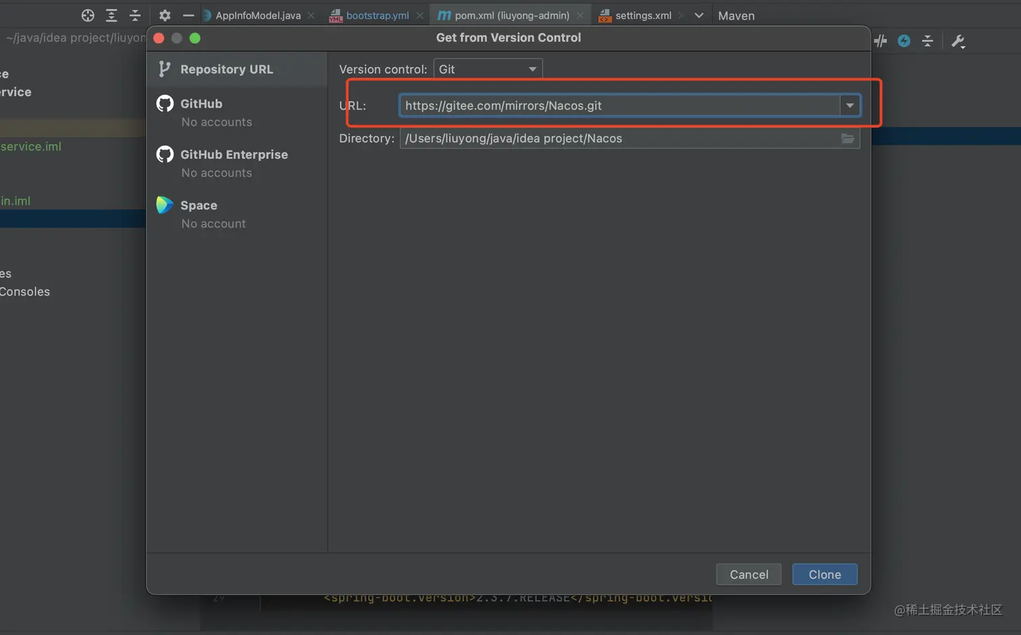Close the AppInfoModel.java tab
Image resolution: width=1021 pixels, height=635 pixels.
tap(311, 15)
